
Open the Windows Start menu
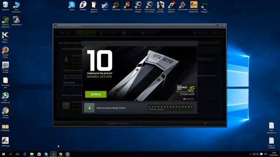coord(3,154)
